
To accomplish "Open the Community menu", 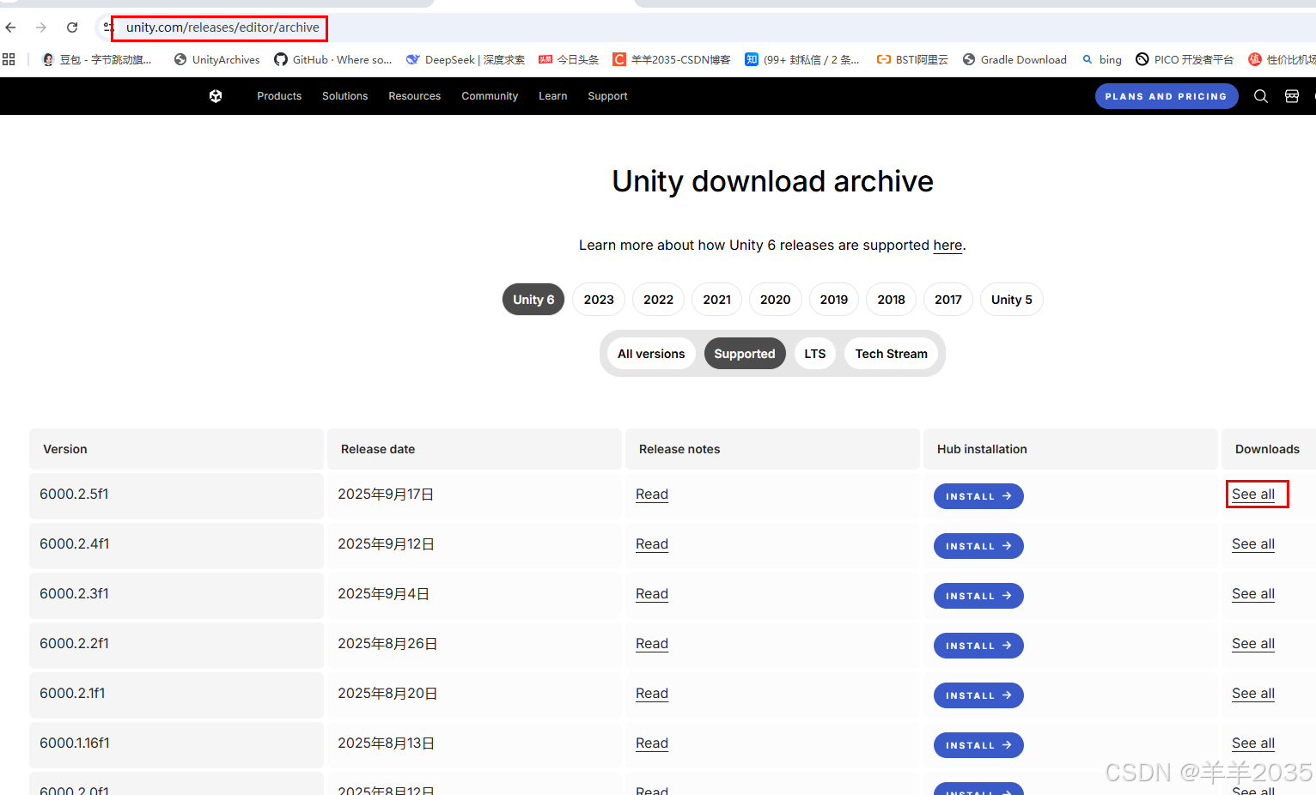I will [490, 96].
